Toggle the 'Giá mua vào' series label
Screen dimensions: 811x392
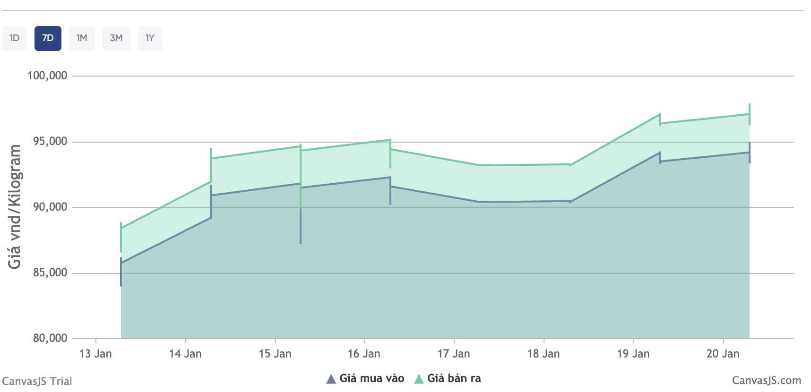(371, 378)
